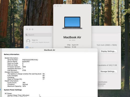Click the minimize button of About window
Screen dimensions: 130x97
(58, 6)
